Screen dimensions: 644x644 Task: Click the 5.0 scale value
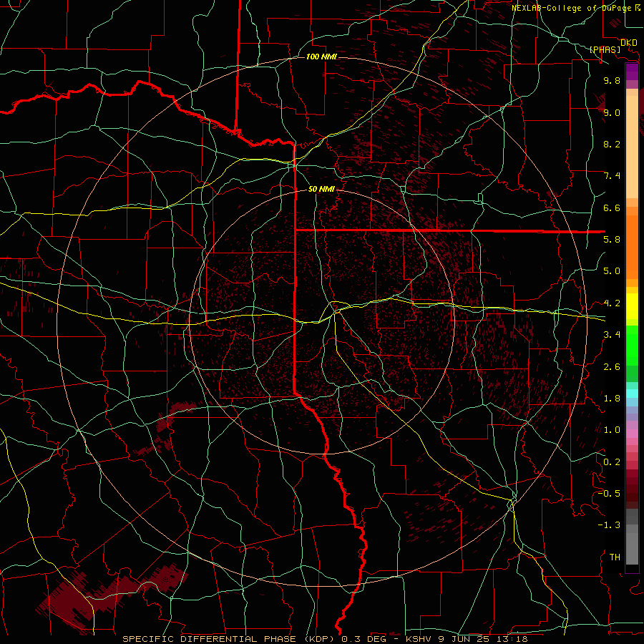point(612,271)
